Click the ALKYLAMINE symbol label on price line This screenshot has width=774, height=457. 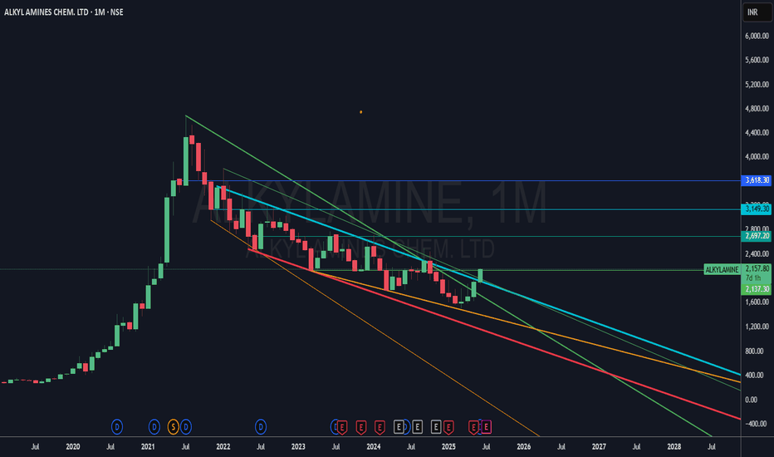point(722,270)
